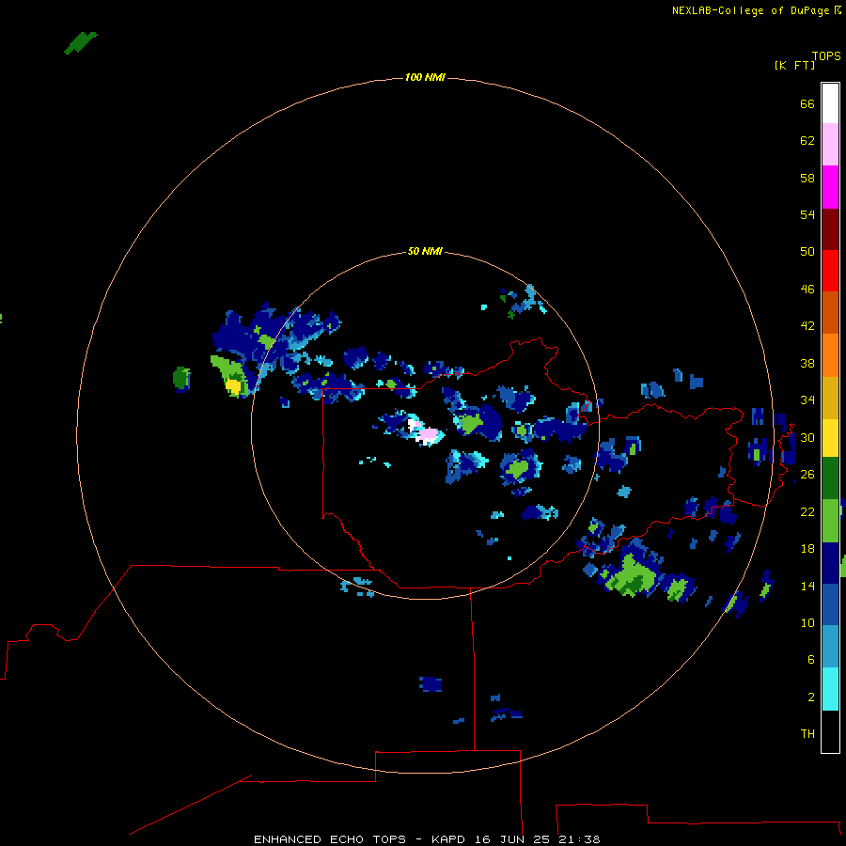Pick the dark orange legend swatch
Screen dimensions: 846x846
(x=830, y=313)
